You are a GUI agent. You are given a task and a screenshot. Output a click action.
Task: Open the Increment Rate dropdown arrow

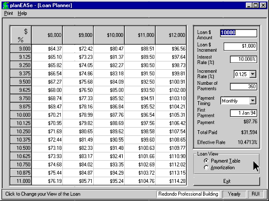point(253,74)
